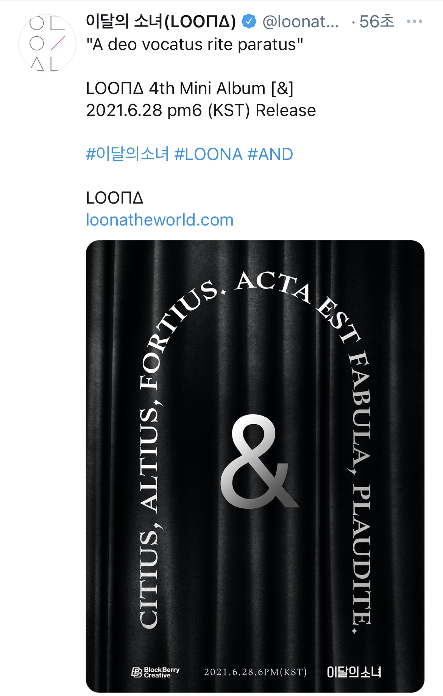Open the #이달의소녀 hashtag
443x696 pixels.
pyautogui.click(x=128, y=154)
